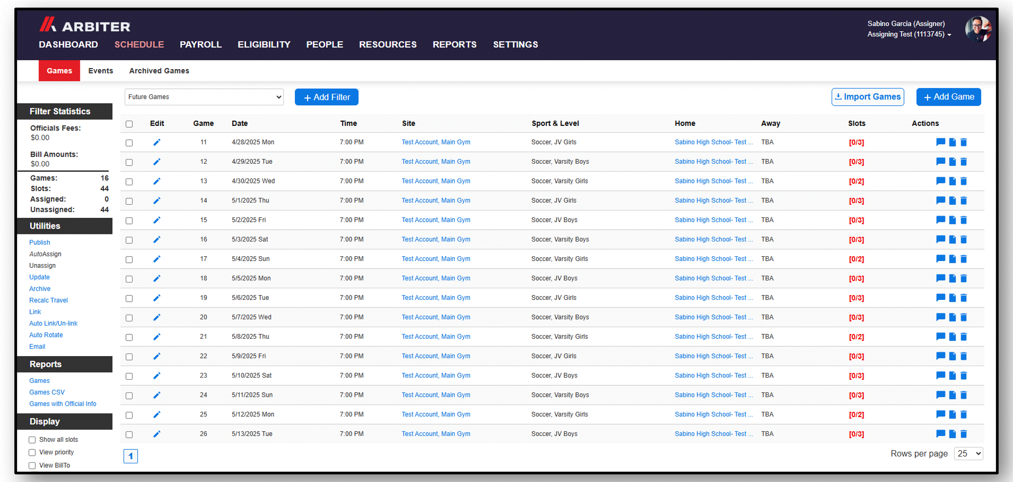This screenshot has width=1013, height=482.
Task: Enable Show all slots option
Action: click(x=32, y=440)
